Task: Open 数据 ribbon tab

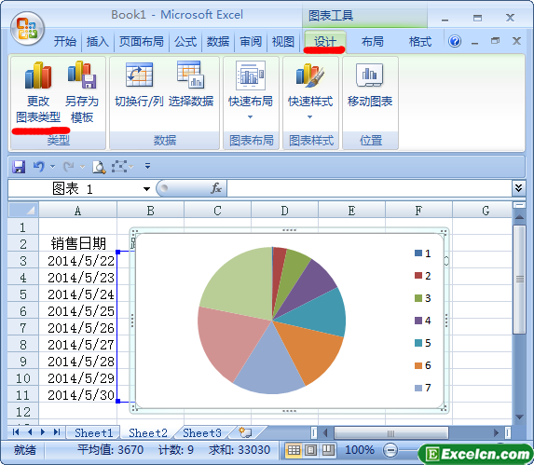Action: (218, 42)
